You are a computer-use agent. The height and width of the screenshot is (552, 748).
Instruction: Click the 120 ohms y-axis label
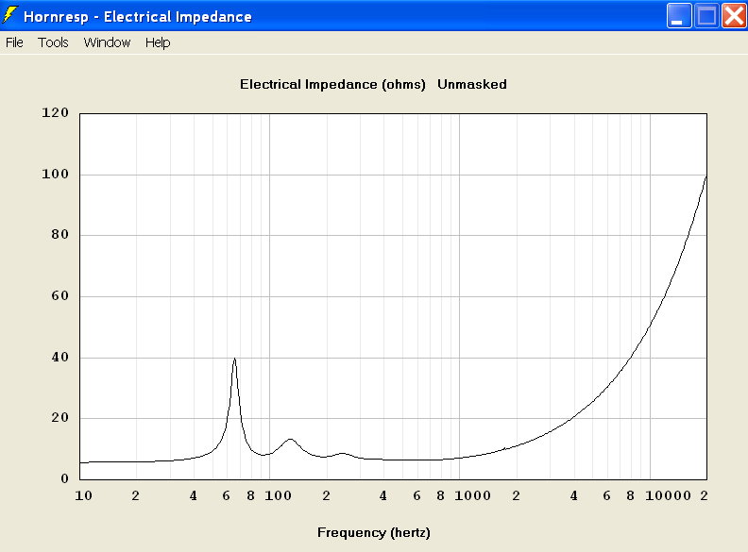(56, 113)
